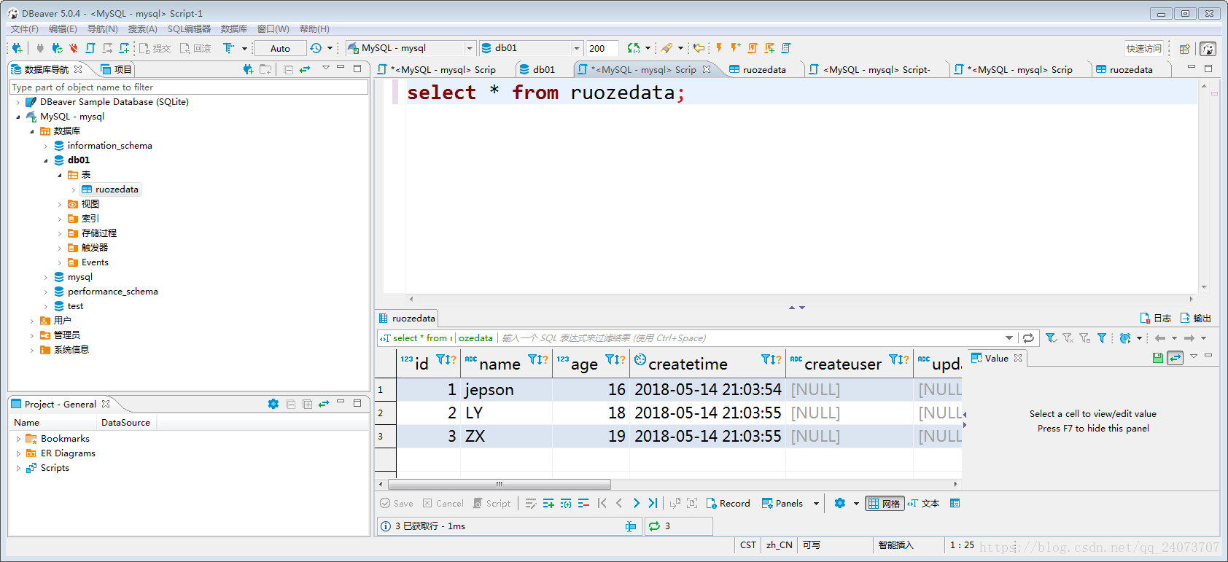
Task: Click refresh count icon in status row
Action: (x=654, y=526)
